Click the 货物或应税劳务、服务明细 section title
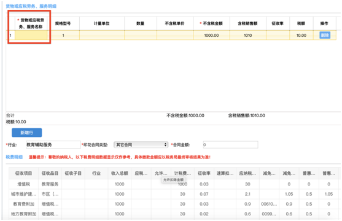 [31, 6]
